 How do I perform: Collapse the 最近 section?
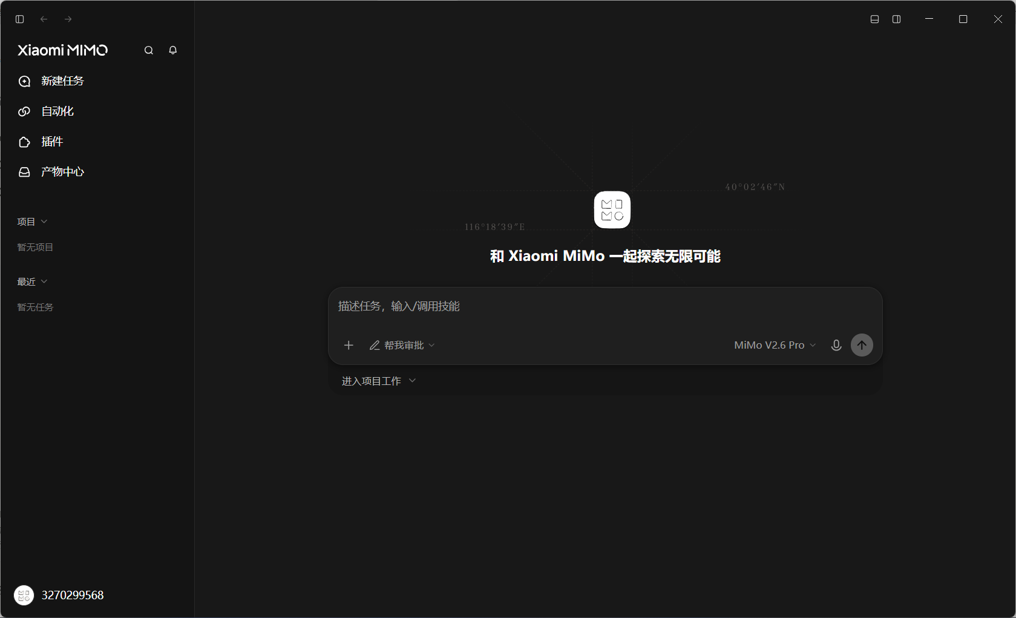[x=32, y=281]
